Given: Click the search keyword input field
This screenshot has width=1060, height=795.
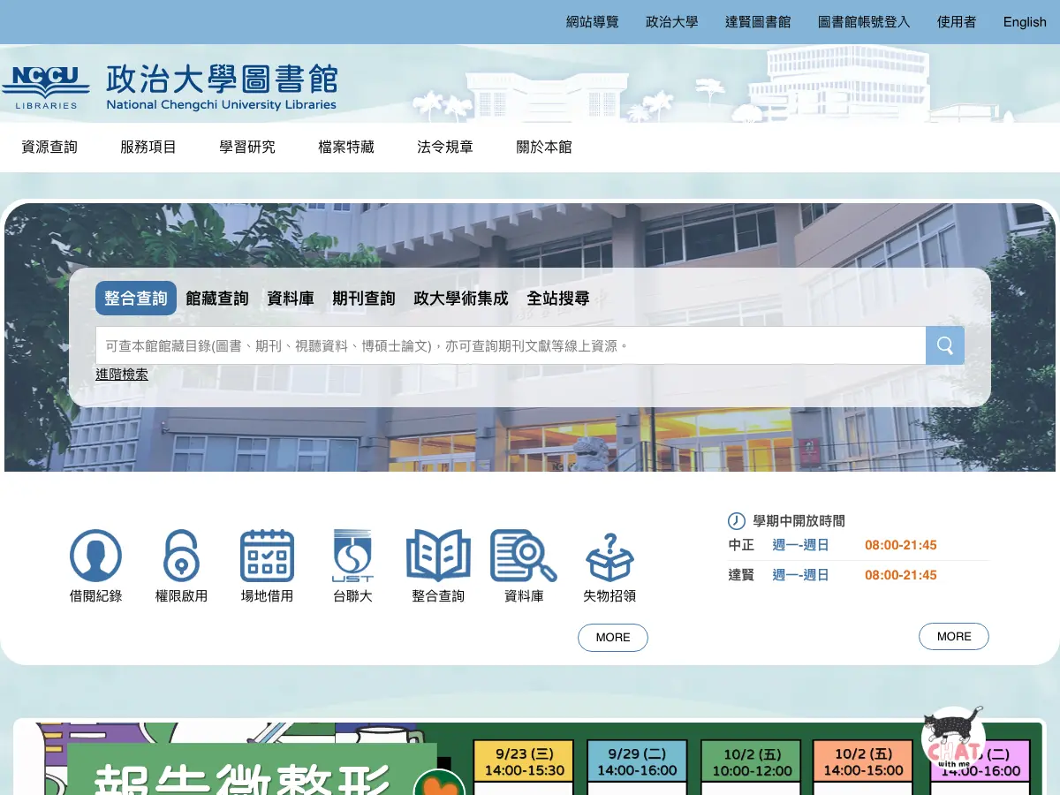Looking at the screenshot, I should [x=511, y=345].
